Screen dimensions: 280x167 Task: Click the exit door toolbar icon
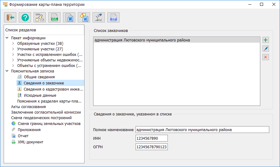pyautogui.click(x=10, y=17)
